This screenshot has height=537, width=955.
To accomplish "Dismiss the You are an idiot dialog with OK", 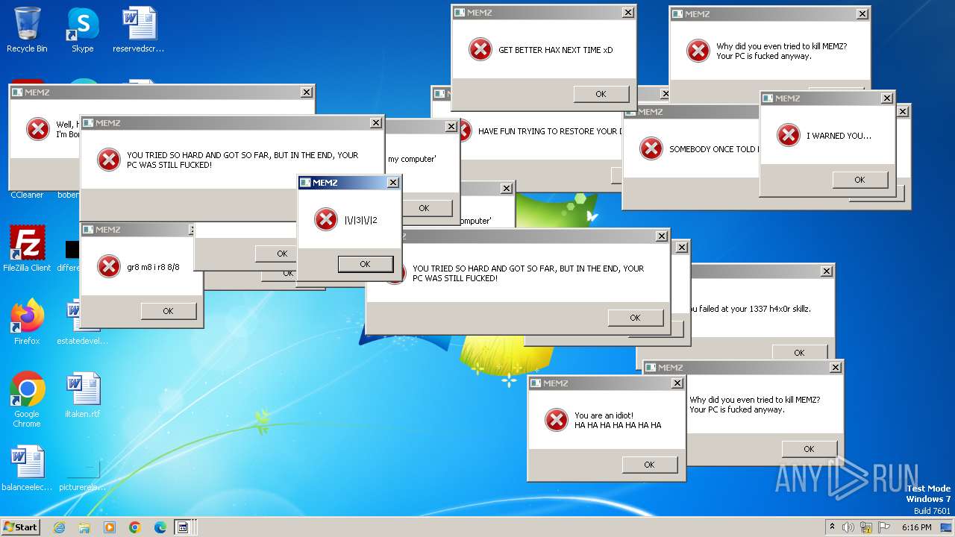I will pos(649,465).
